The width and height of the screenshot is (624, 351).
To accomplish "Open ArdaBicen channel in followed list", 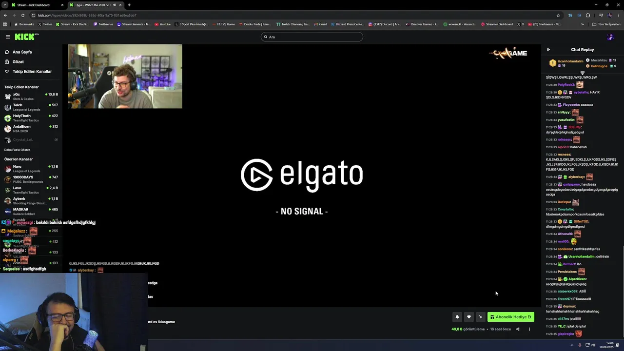I will point(30,128).
